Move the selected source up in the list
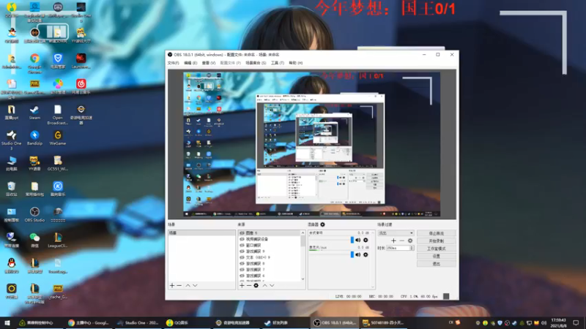The image size is (586, 329). (x=264, y=285)
